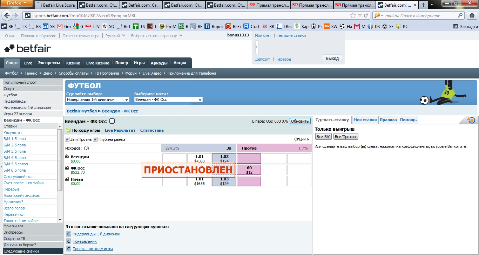Viewport: 479px width, 255px height.
Task: Toggle the Глубина рынка checkbox
Action: click(95, 139)
